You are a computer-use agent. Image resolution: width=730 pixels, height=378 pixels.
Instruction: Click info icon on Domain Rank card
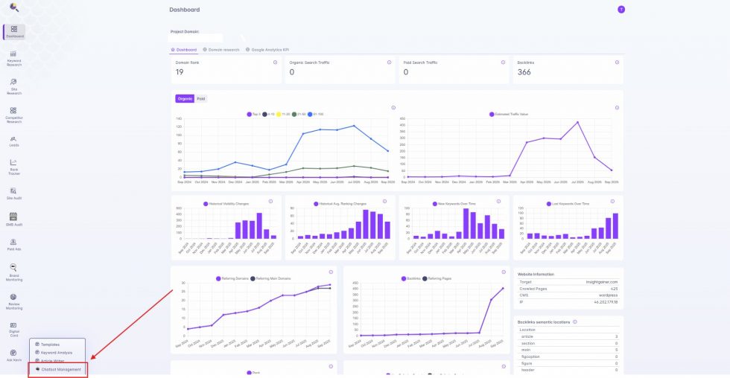[275, 63]
